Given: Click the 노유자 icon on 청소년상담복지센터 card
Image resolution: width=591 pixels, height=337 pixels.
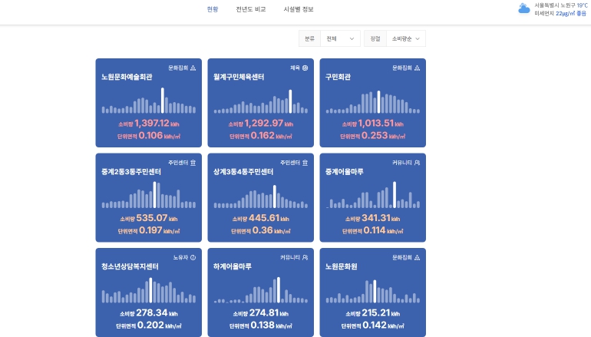Looking at the screenshot, I should tap(193, 257).
